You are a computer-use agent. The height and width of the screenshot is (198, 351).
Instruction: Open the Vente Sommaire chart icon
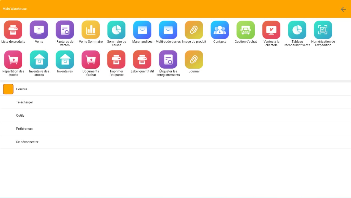91,30
